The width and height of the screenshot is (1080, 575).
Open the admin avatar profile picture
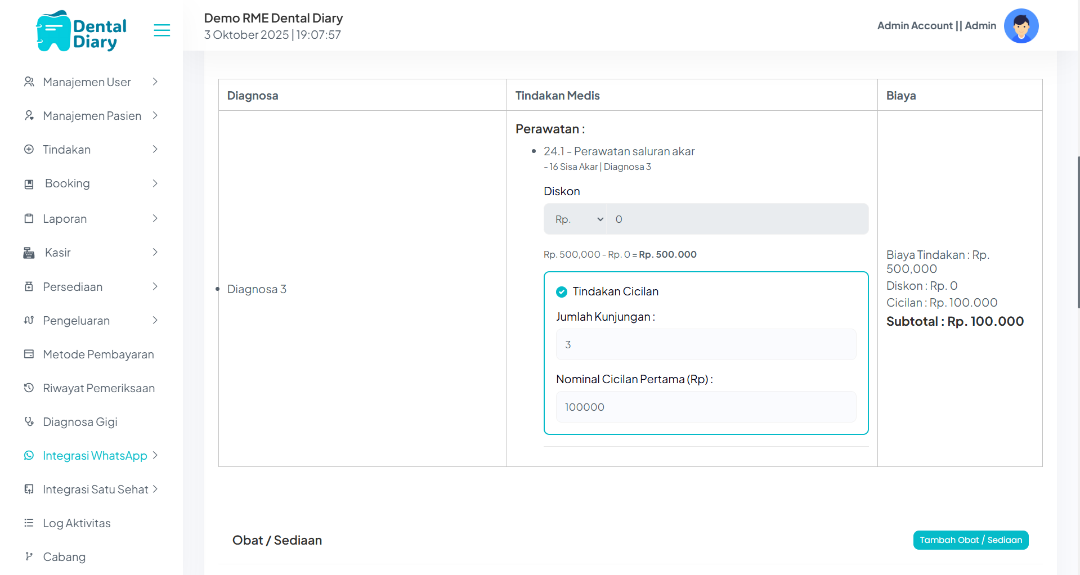[x=1021, y=26]
